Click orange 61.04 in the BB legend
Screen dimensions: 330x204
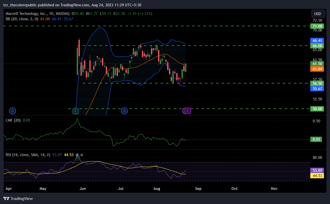(45, 19)
